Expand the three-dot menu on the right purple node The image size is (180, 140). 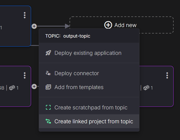click(x=167, y=75)
